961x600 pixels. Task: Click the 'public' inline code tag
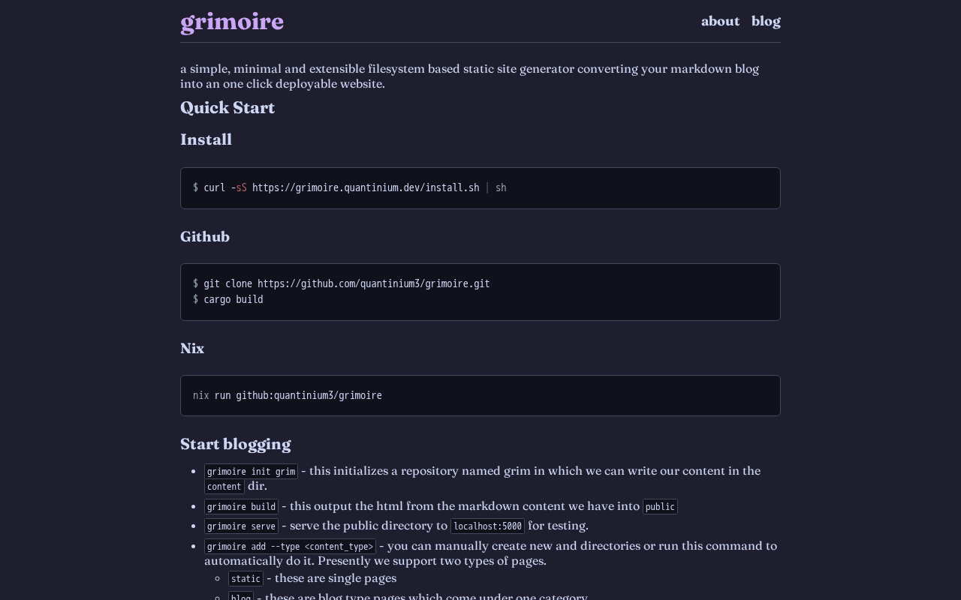coord(660,507)
